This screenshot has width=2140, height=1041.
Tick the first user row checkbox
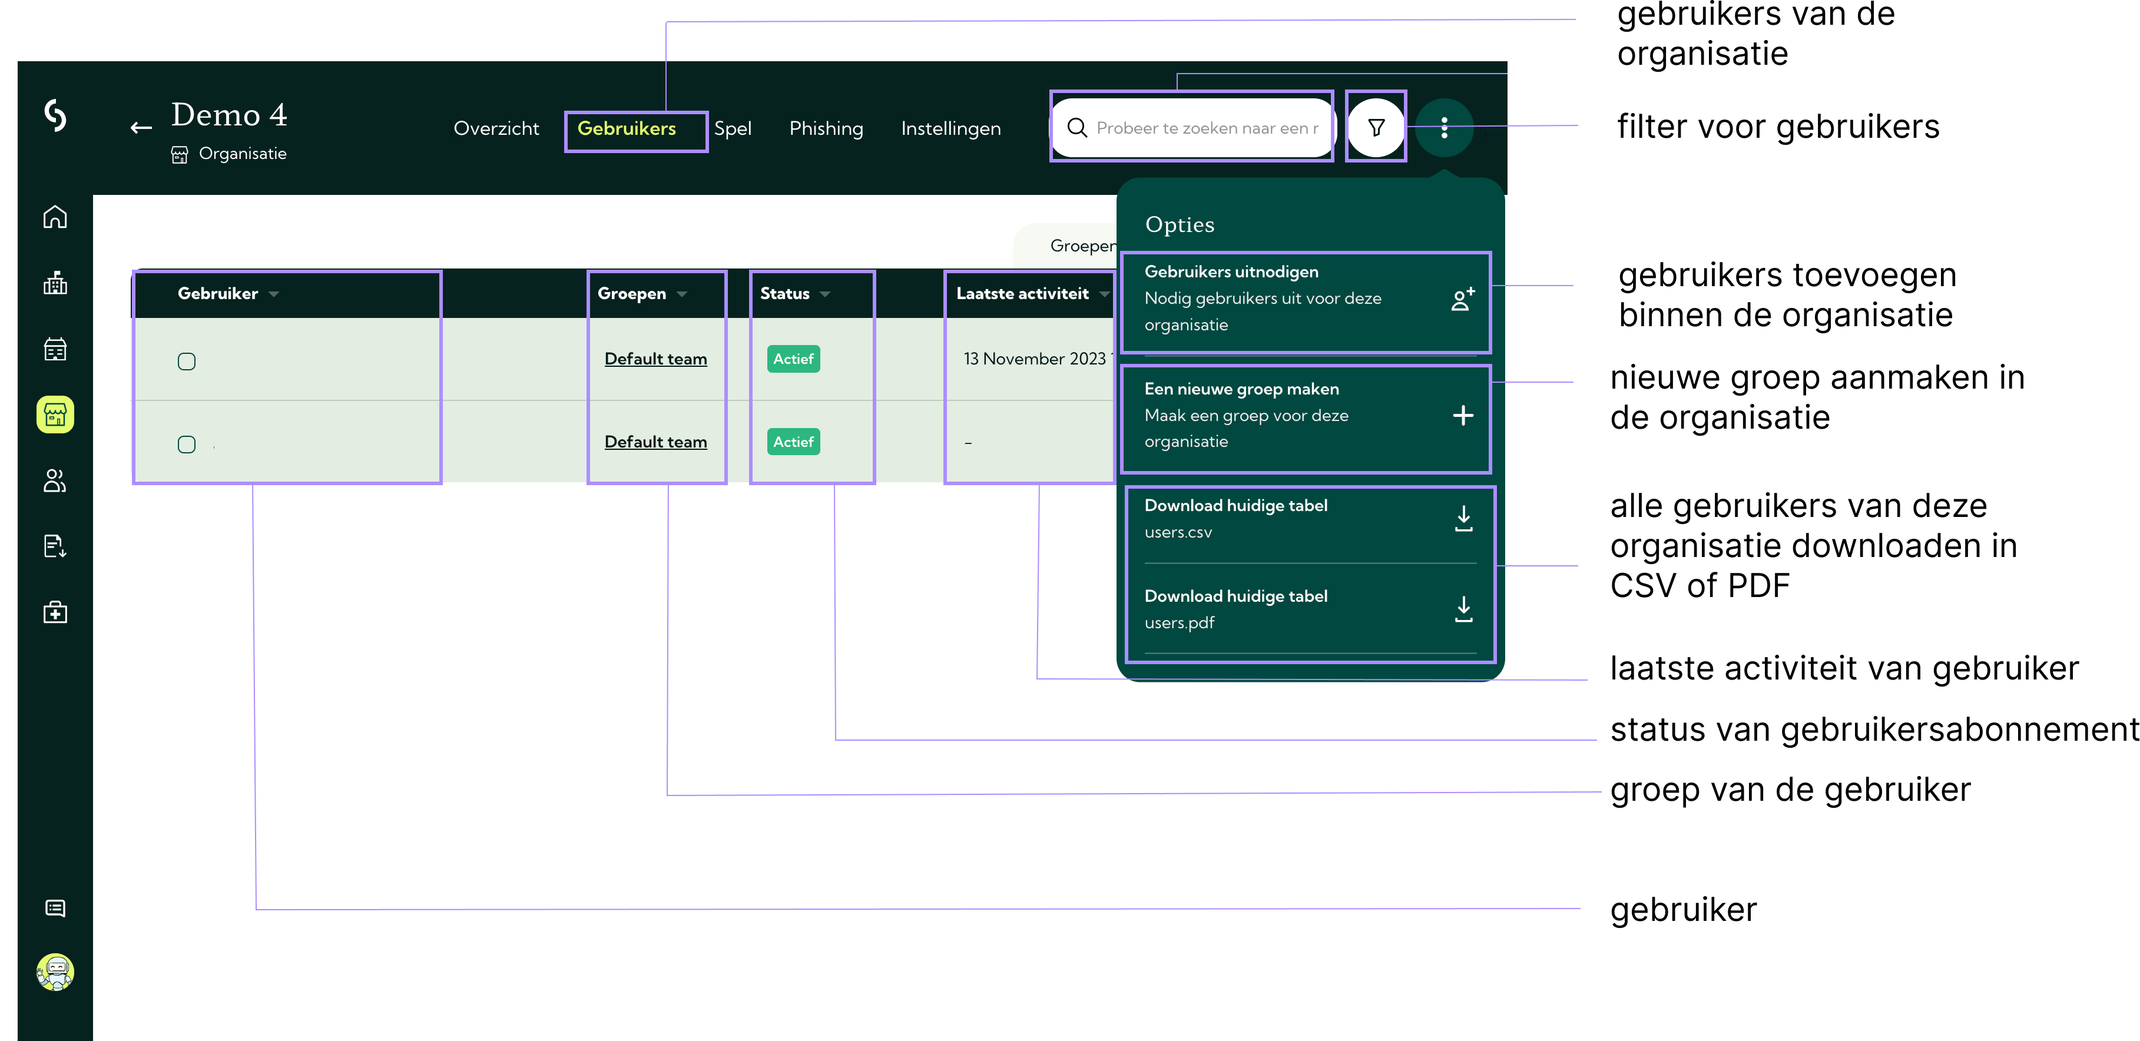(187, 362)
